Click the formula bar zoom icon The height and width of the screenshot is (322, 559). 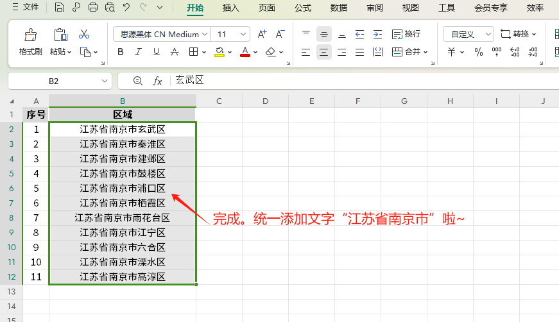[137, 81]
